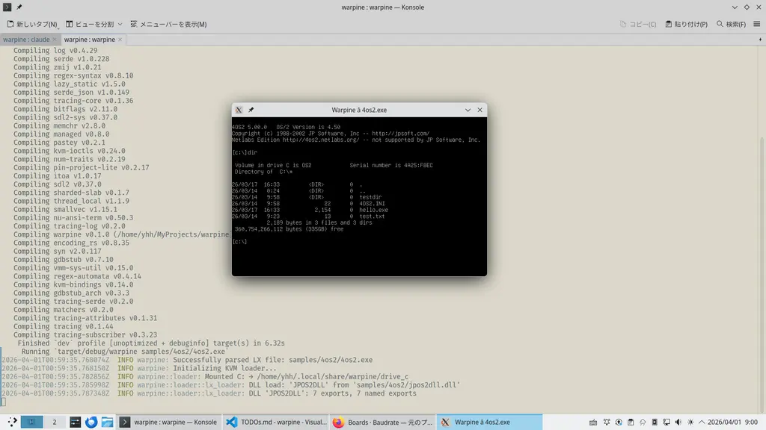766x430 pixels.
Task: Expand the search (検索) dropdown arrow
Action: tap(750, 24)
